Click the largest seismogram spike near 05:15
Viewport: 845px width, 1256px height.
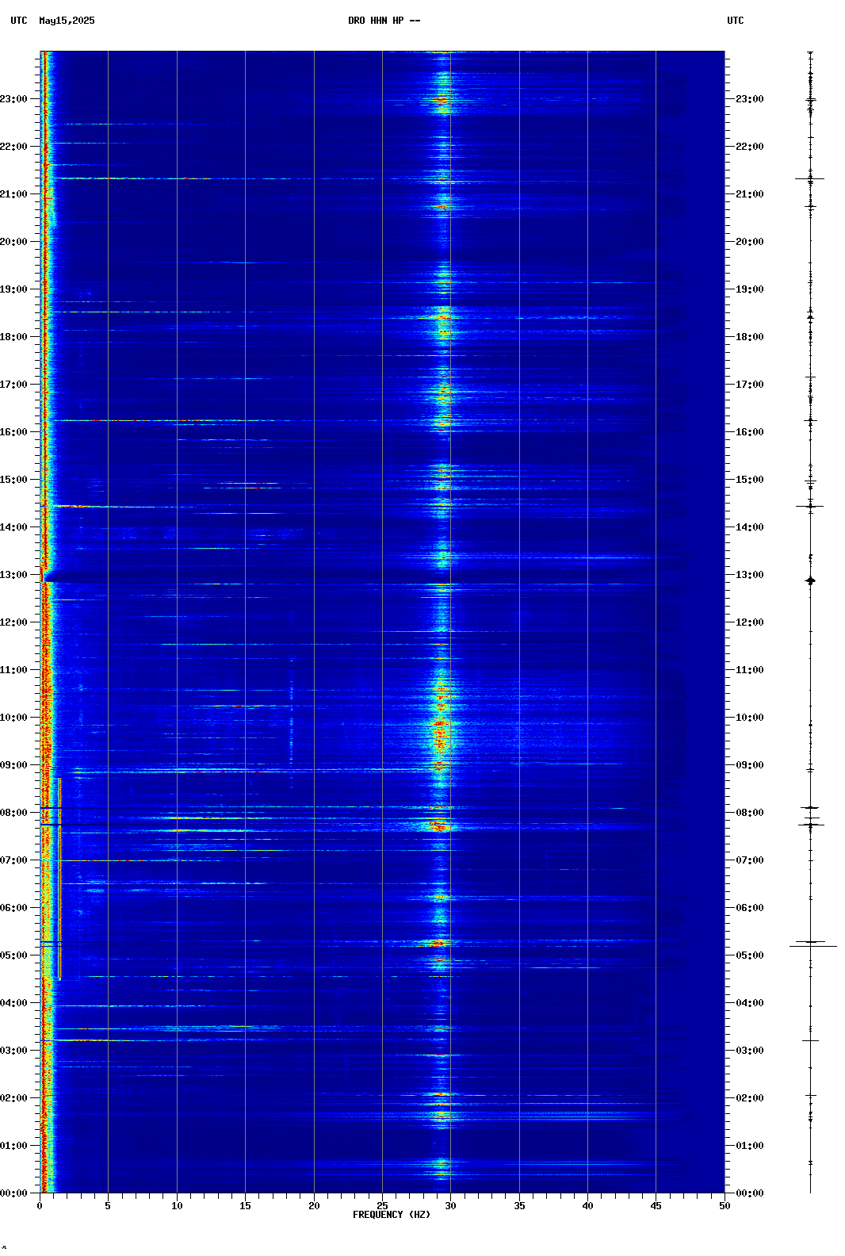(813, 946)
